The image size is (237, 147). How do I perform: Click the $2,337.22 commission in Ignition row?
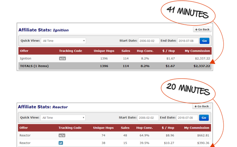click(203, 58)
